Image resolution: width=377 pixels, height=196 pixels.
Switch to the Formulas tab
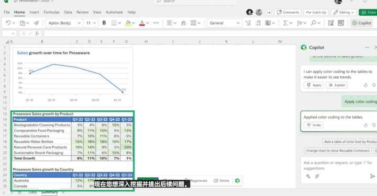pyautogui.click(x=51, y=12)
